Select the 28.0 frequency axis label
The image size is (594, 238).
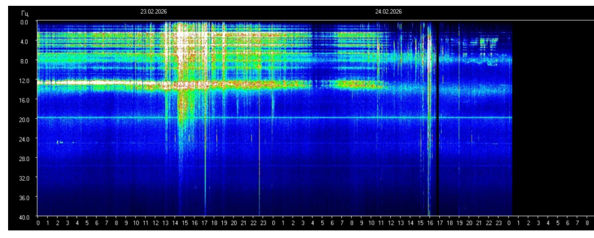(x=23, y=158)
